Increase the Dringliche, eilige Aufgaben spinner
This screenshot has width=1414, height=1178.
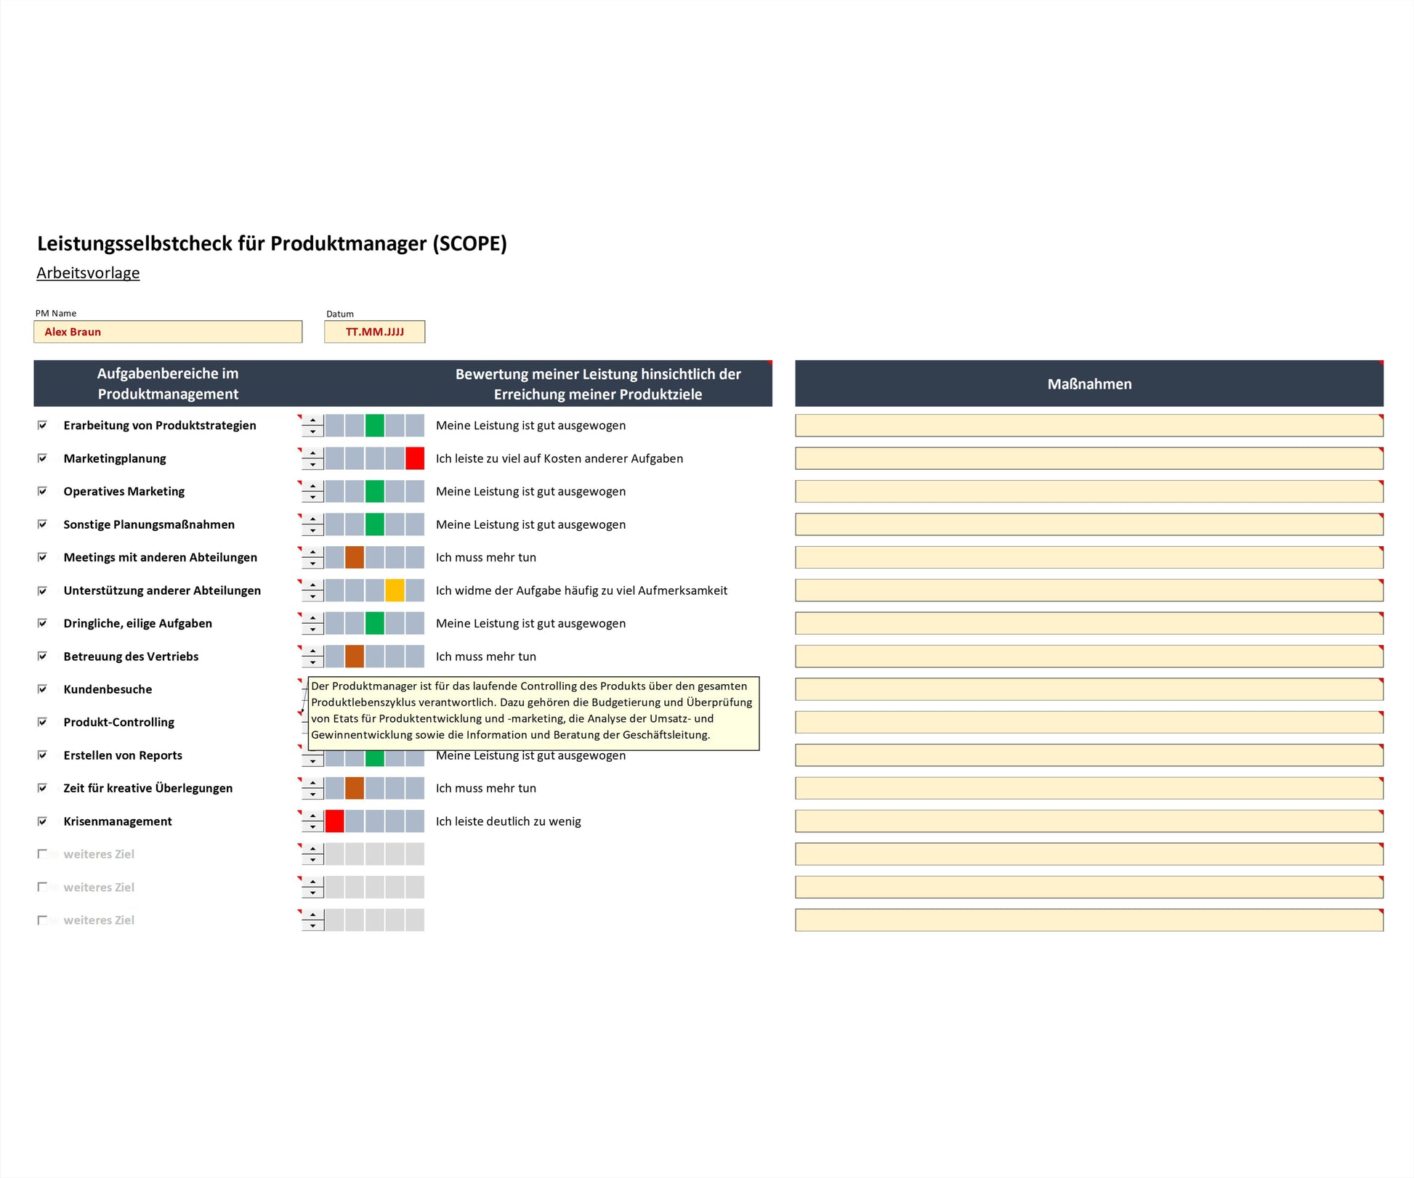pyautogui.click(x=312, y=618)
